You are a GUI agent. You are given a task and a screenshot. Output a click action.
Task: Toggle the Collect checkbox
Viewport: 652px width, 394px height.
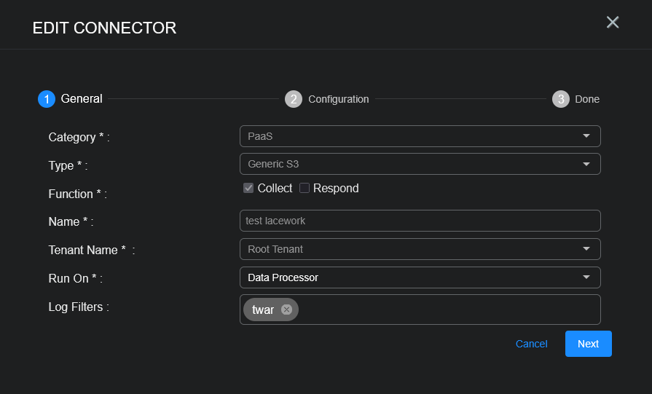coord(248,188)
